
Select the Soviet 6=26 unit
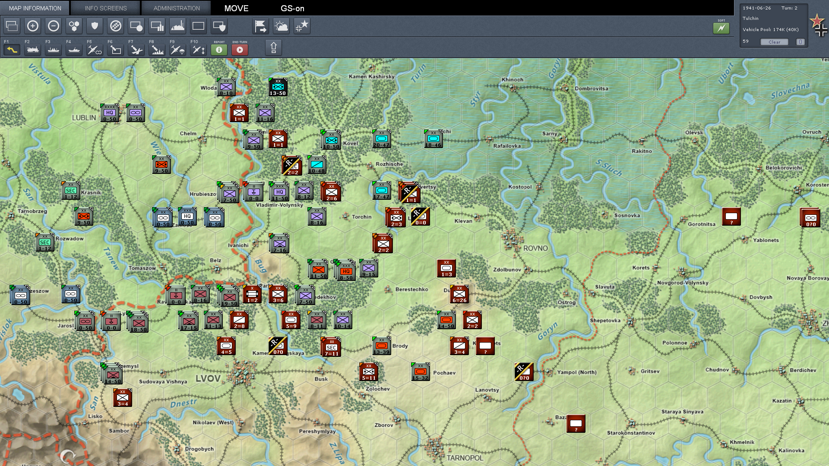tap(459, 294)
